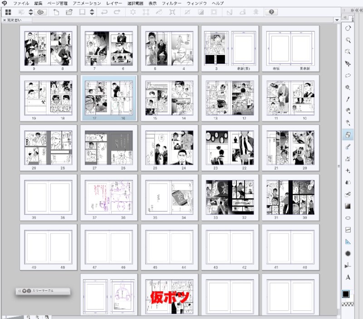Click the Scale/Rotate transform icon
This screenshot has width=363, height=319.
(146, 12)
